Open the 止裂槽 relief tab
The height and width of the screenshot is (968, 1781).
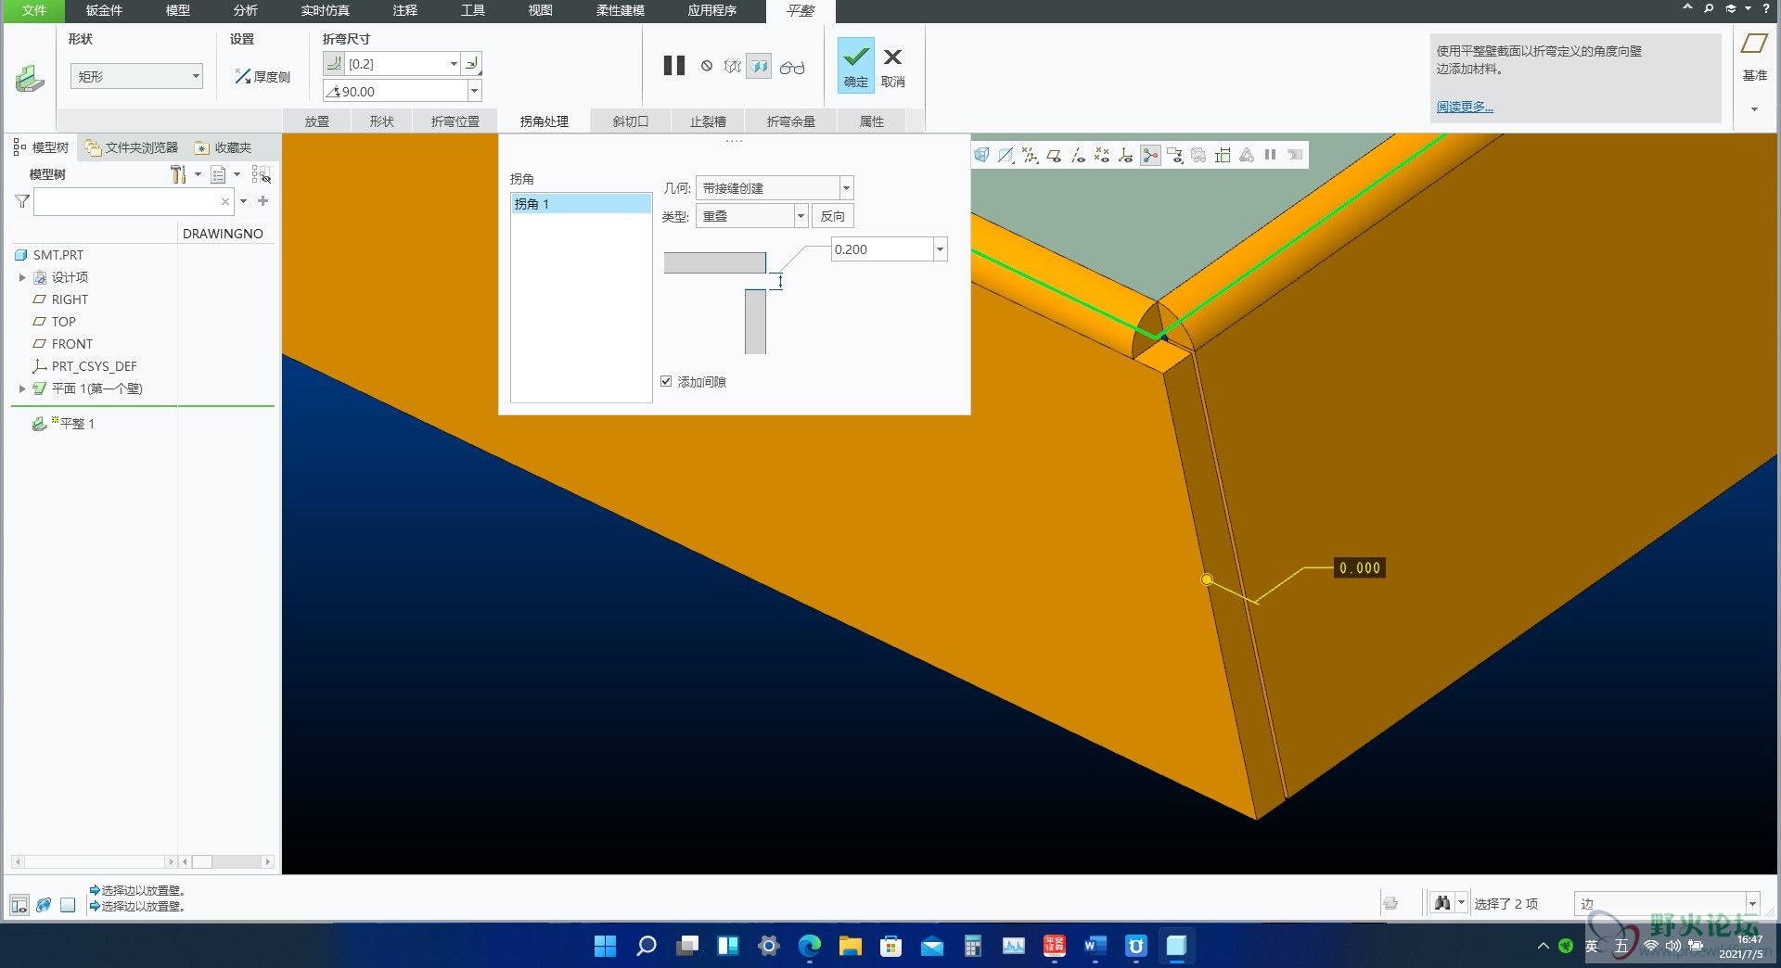[x=708, y=121]
